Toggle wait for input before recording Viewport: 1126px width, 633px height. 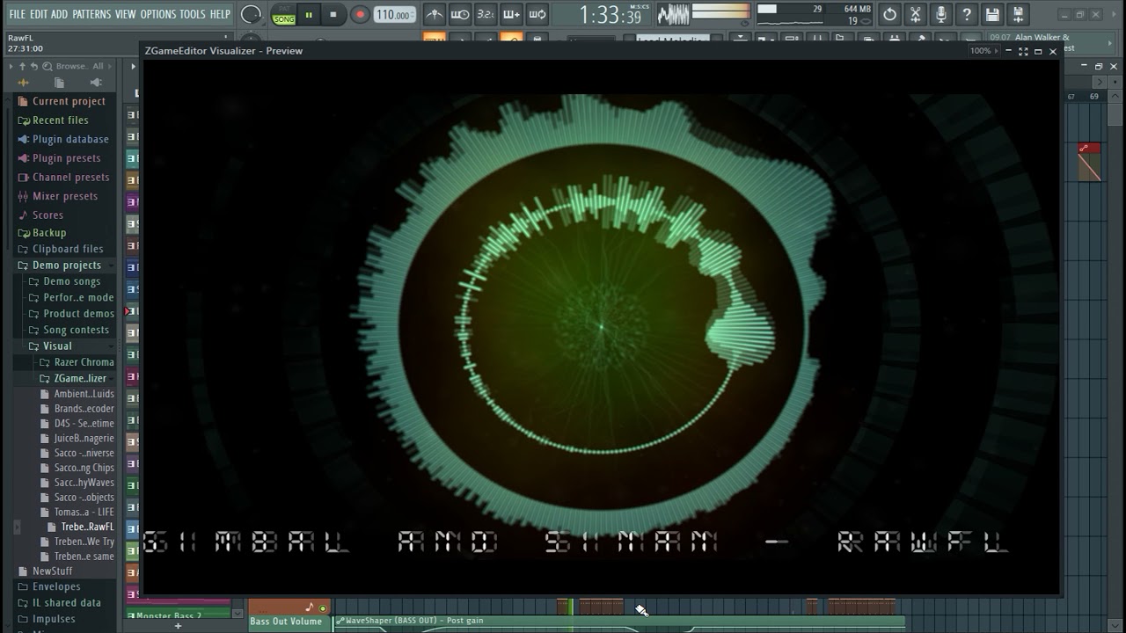460,14
